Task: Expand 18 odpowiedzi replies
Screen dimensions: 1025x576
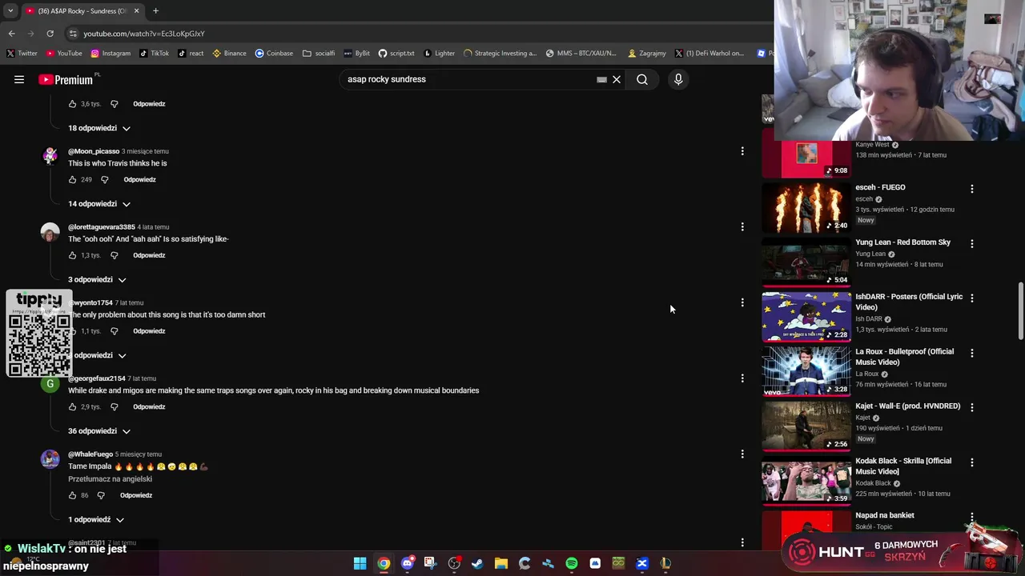Action: point(99,128)
